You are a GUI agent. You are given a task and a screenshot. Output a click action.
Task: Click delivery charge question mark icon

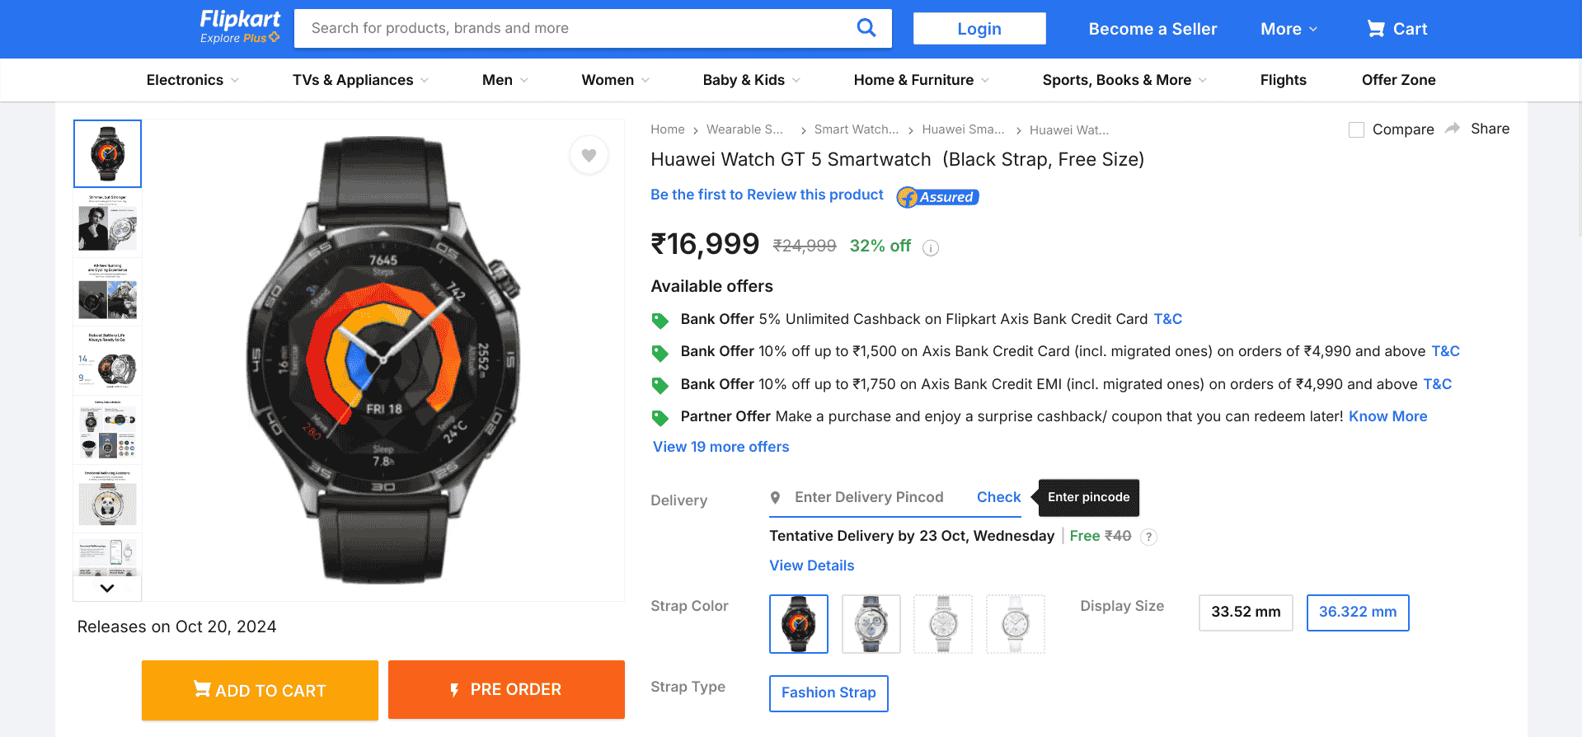(1148, 537)
